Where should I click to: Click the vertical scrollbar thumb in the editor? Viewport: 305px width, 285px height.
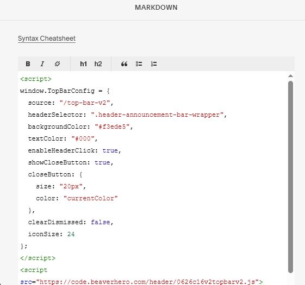tap(291, 177)
